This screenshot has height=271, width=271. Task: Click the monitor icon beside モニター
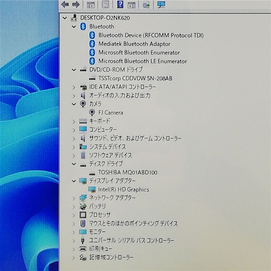click(83, 232)
